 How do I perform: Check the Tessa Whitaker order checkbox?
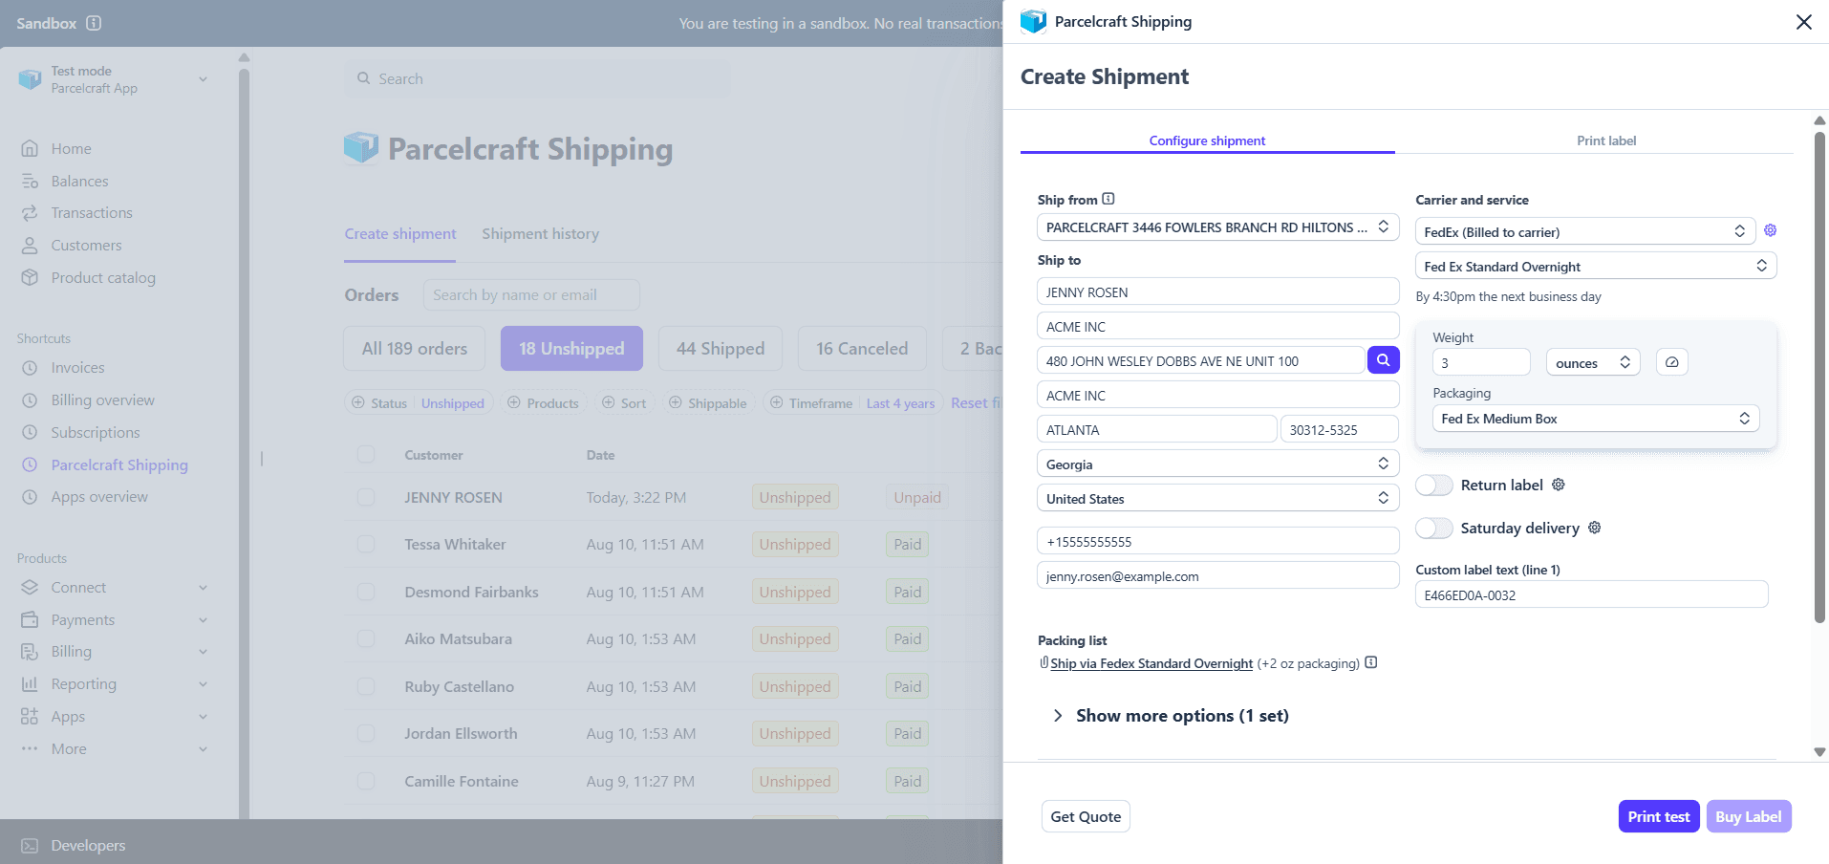pos(366,544)
